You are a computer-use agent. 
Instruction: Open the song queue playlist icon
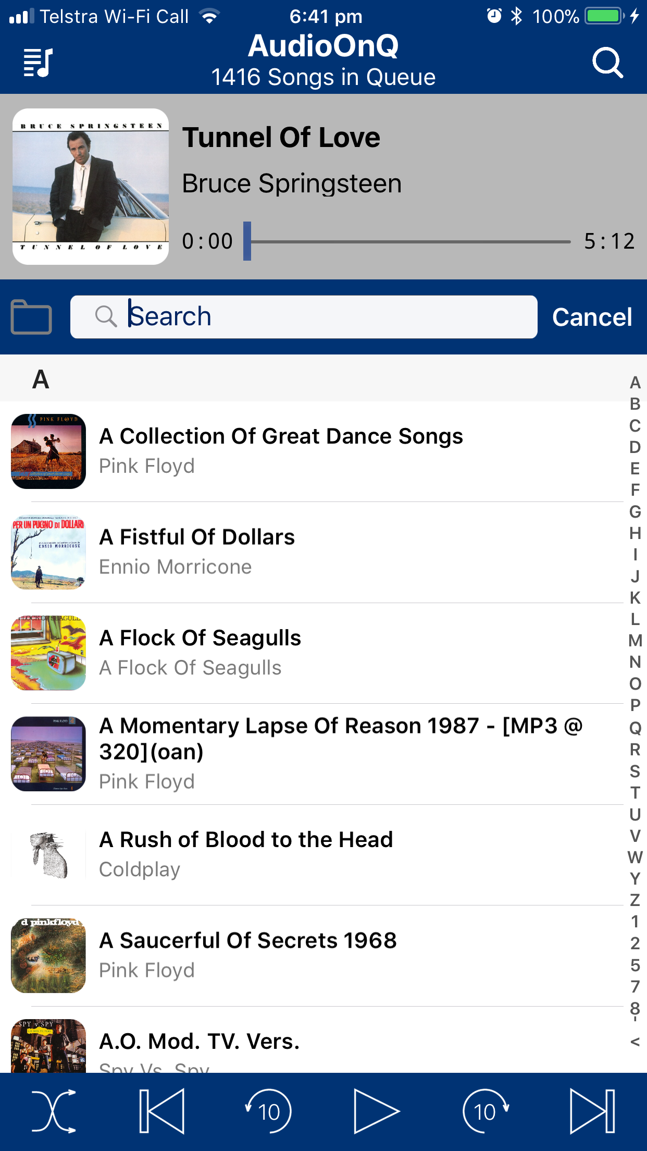coord(38,63)
